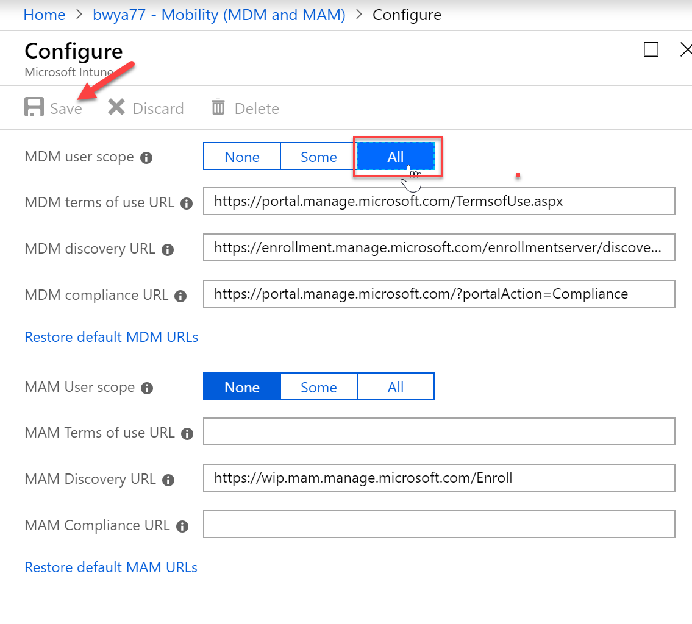
Task: Click the Save floppy disk icon
Action: point(34,107)
